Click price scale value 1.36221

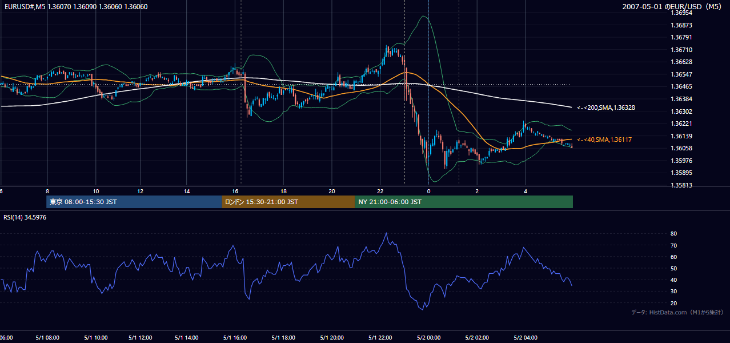(x=681, y=123)
